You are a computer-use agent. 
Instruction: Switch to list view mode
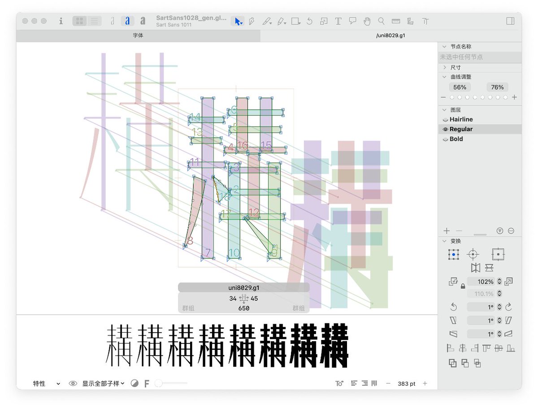click(94, 21)
